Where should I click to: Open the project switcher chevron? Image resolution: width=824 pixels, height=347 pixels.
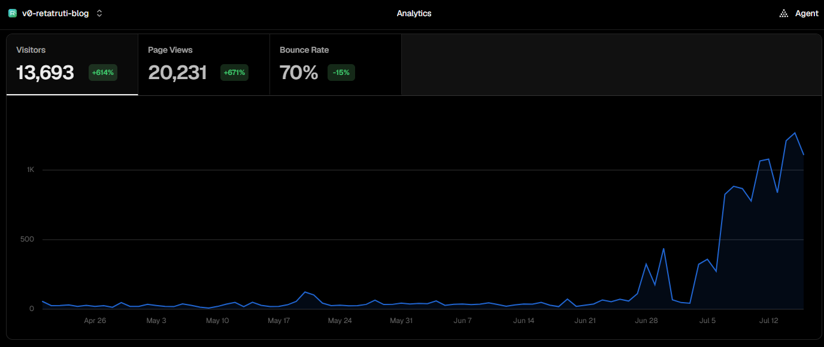[x=99, y=13]
